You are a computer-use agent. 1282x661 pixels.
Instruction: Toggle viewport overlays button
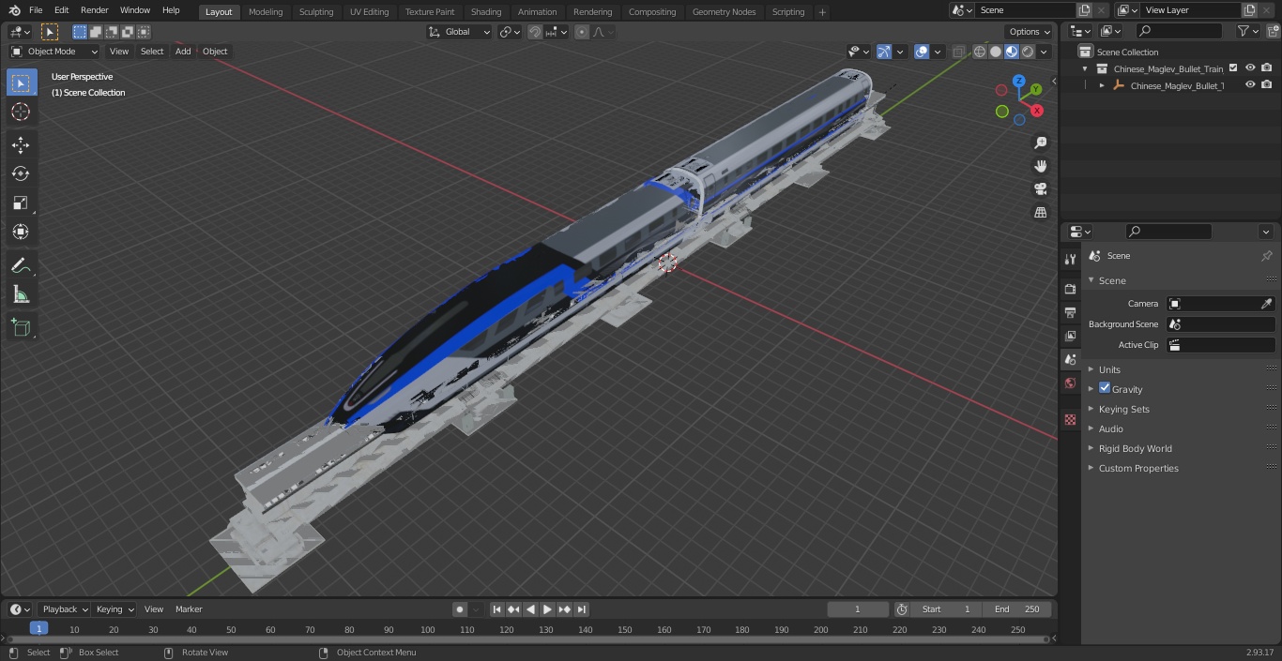click(x=922, y=52)
